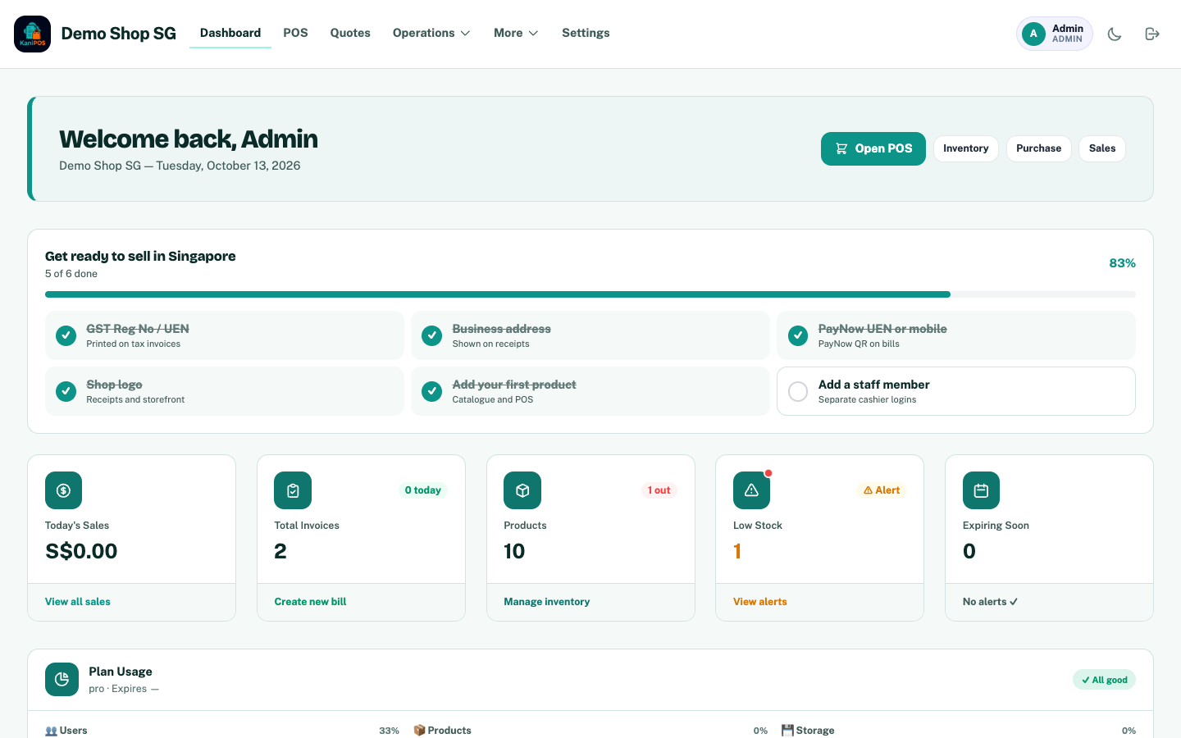Click the Products package icon in Plan Usage
The width and height of the screenshot is (1181, 738).
click(419, 730)
